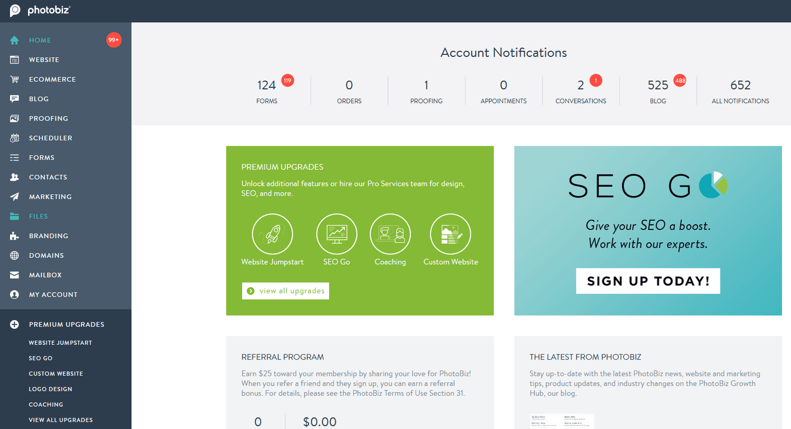Open the 124 Forms notifications

pos(267,91)
